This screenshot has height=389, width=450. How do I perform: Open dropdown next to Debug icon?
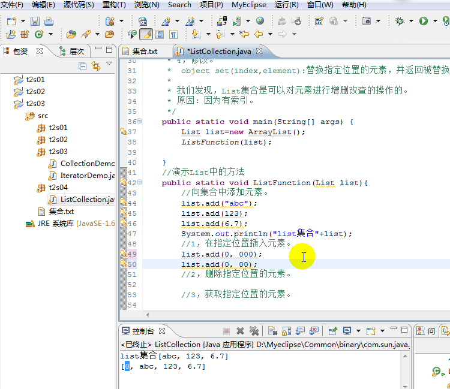pyautogui.click(x=411, y=21)
